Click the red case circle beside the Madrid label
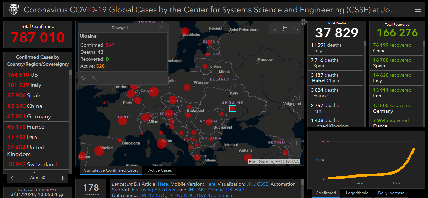Image resolution: width=428 pixels, height=198 pixels. pos(99,151)
